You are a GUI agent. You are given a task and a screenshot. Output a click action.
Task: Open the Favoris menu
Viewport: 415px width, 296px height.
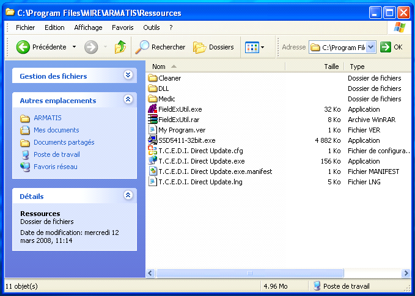click(122, 27)
